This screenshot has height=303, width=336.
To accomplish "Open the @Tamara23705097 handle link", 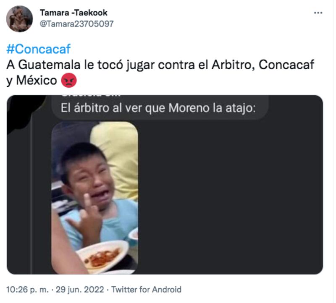I will click(x=77, y=24).
